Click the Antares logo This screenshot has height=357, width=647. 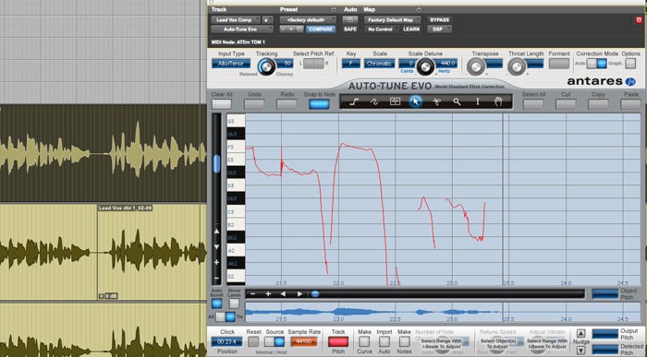(601, 81)
